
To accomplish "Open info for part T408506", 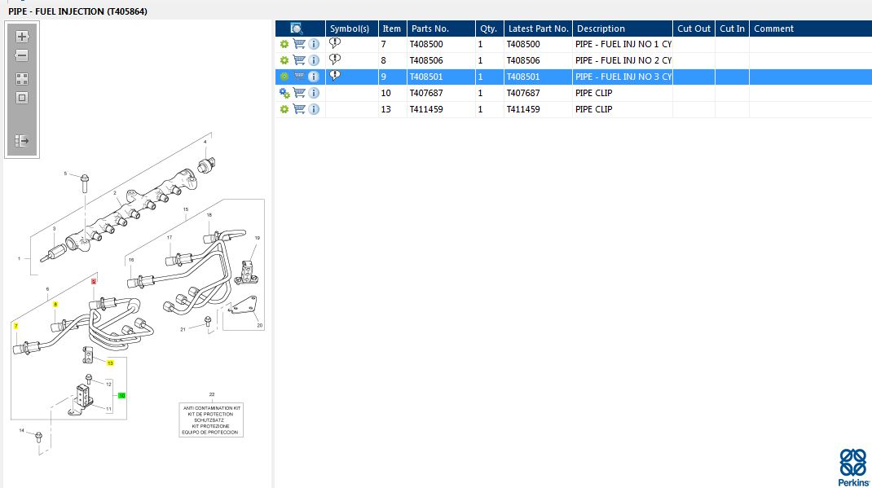I will click(x=314, y=60).
